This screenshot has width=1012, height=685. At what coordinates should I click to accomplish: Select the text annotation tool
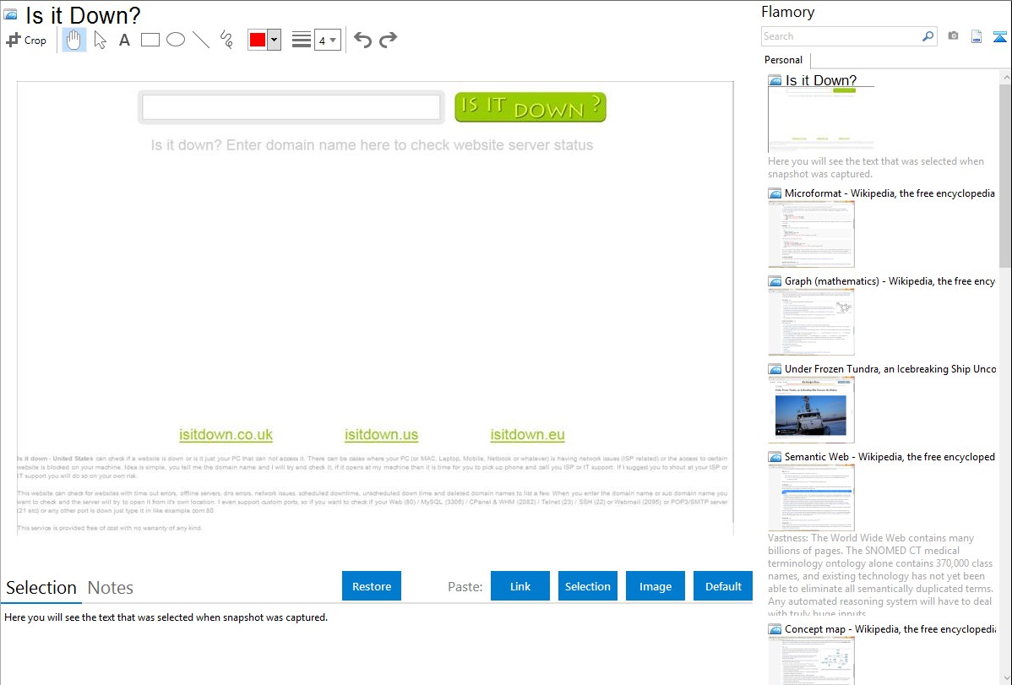124,40
